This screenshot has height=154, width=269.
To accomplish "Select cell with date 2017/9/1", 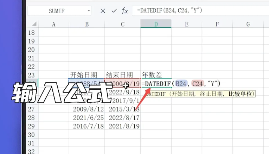I will (x=122, y=101).
